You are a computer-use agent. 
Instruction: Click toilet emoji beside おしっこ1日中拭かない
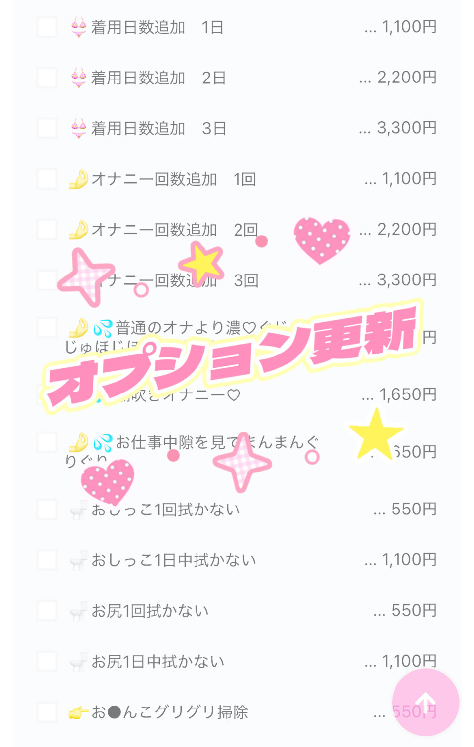coord(79,560)
